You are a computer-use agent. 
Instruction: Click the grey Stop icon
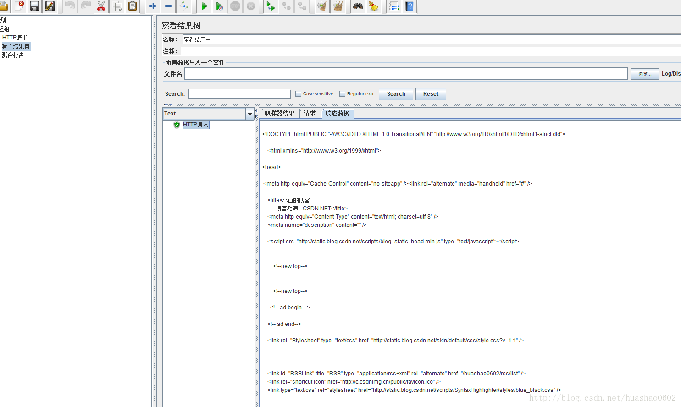tap(235, 6)
